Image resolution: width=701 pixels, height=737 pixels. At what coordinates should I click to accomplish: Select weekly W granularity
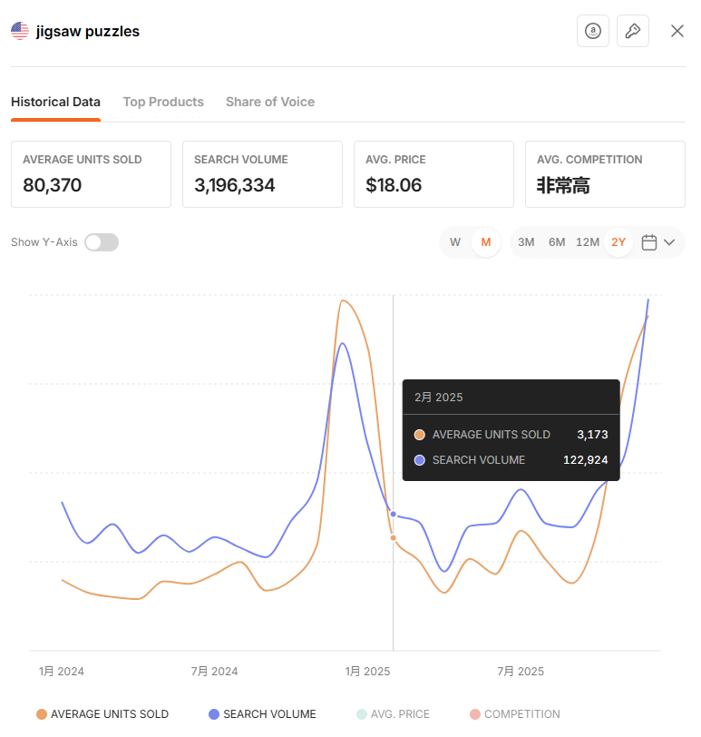click(x=455, y=242)
